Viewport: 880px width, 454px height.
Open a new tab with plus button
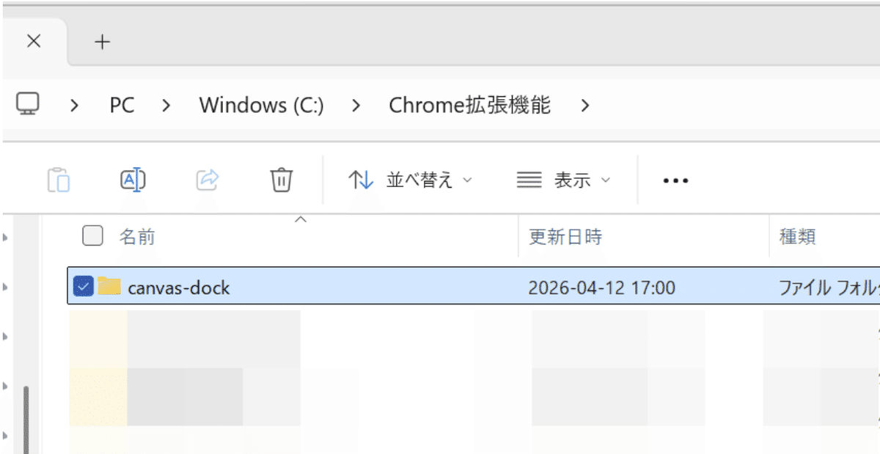pos(103,43)
